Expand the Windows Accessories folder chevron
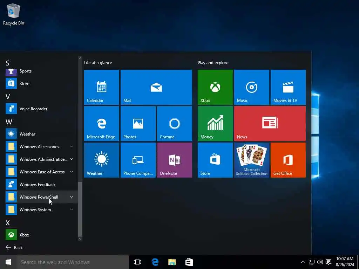This screenshot has width=359, height=269. click(x=72, y=146)
